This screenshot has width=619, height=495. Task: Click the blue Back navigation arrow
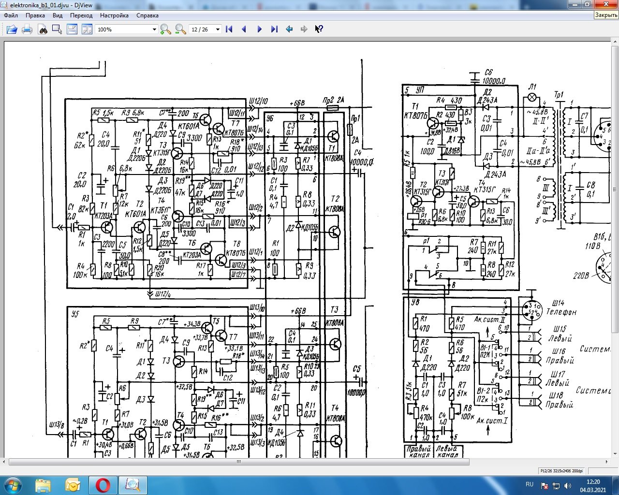point(289,29)
